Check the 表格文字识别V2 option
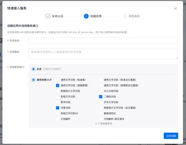This screenshot has width=186, height=145. coord(58,113)
